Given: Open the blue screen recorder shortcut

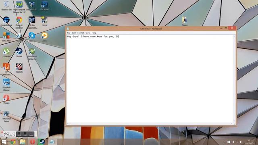Looking at the screenshot, I should (6, 85).
